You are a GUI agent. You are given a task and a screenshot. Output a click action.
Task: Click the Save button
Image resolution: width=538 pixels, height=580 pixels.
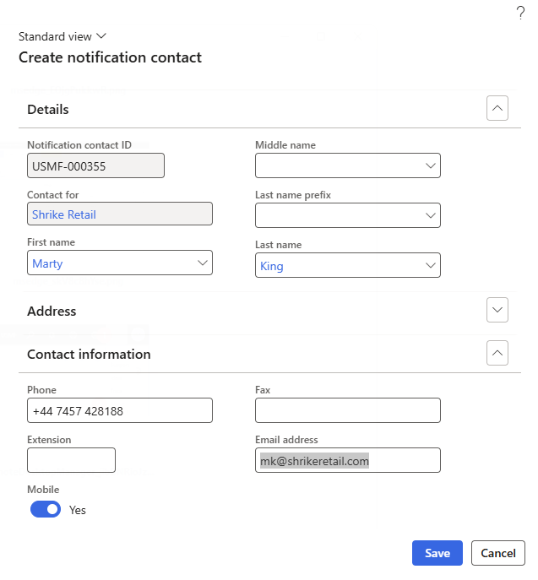click(437, 553)
